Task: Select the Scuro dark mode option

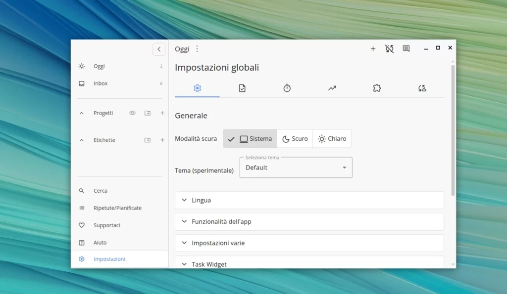Action: (295, 138)
